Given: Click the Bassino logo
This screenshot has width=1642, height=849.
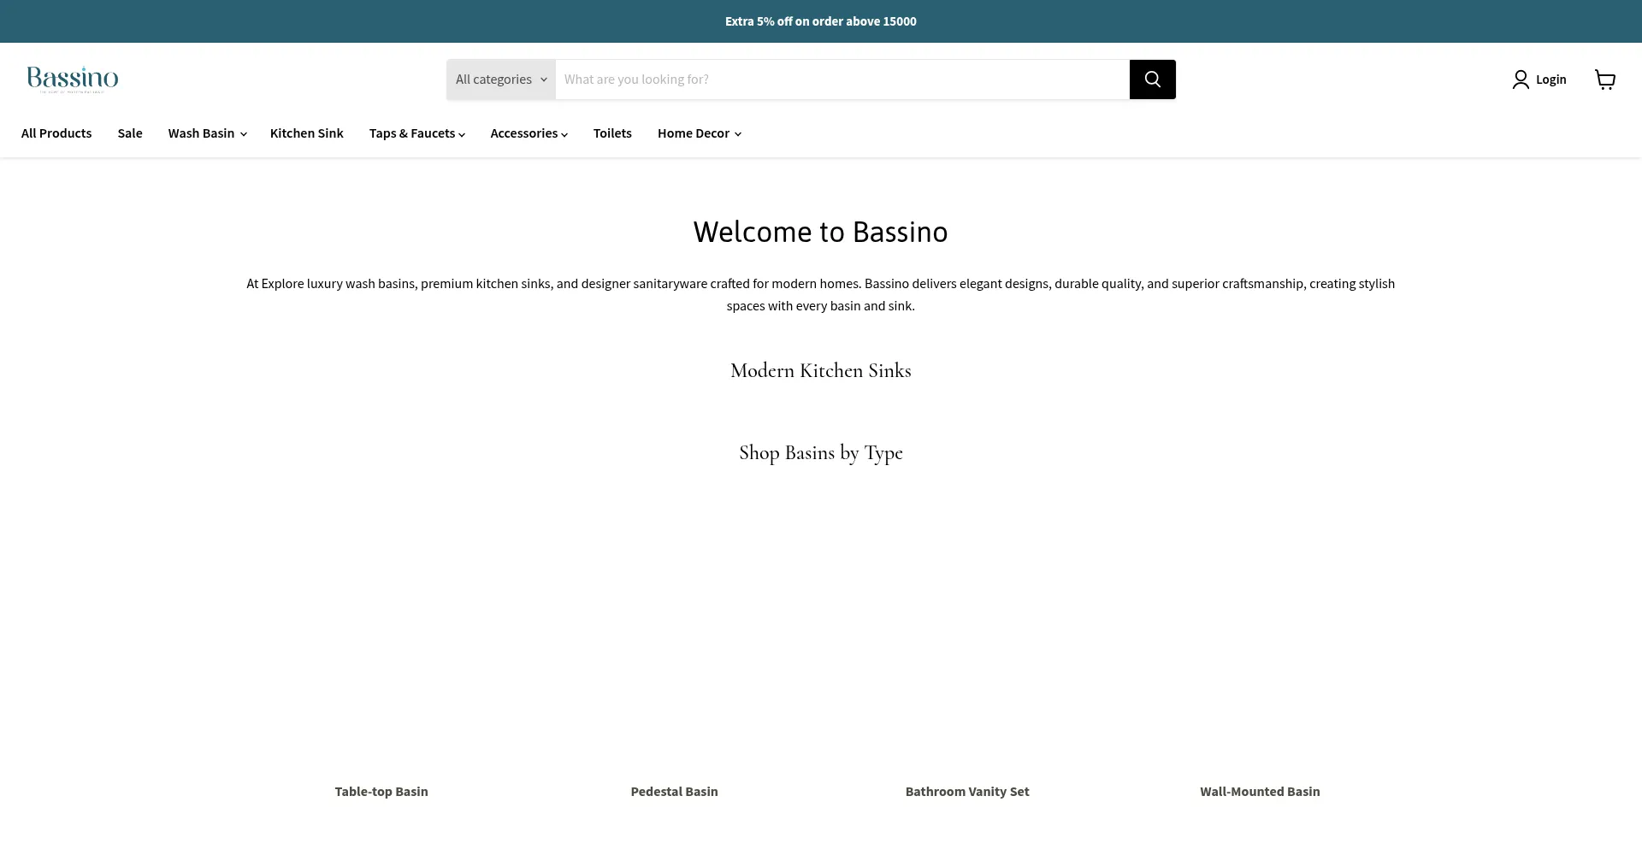Looking at the screenshot, I should tap(73, 79).
